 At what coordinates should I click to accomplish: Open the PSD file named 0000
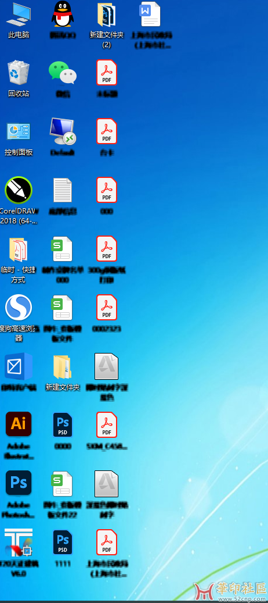[63, 424]
